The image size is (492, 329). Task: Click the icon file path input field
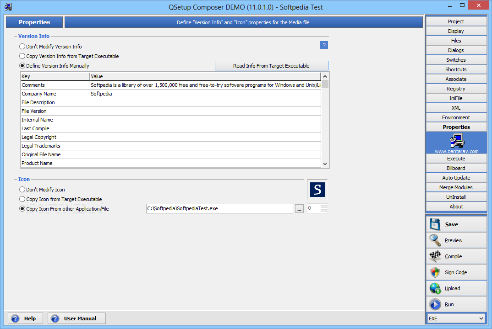219,208
